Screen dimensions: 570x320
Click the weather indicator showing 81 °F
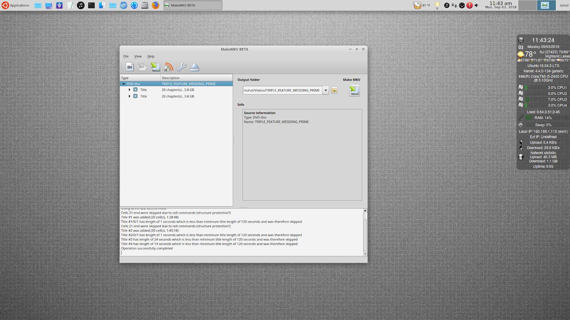pyautogui.click(x=422, y=5)
